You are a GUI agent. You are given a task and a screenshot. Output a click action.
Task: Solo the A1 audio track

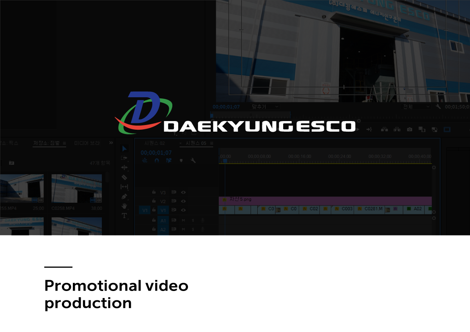pos(193,220)
